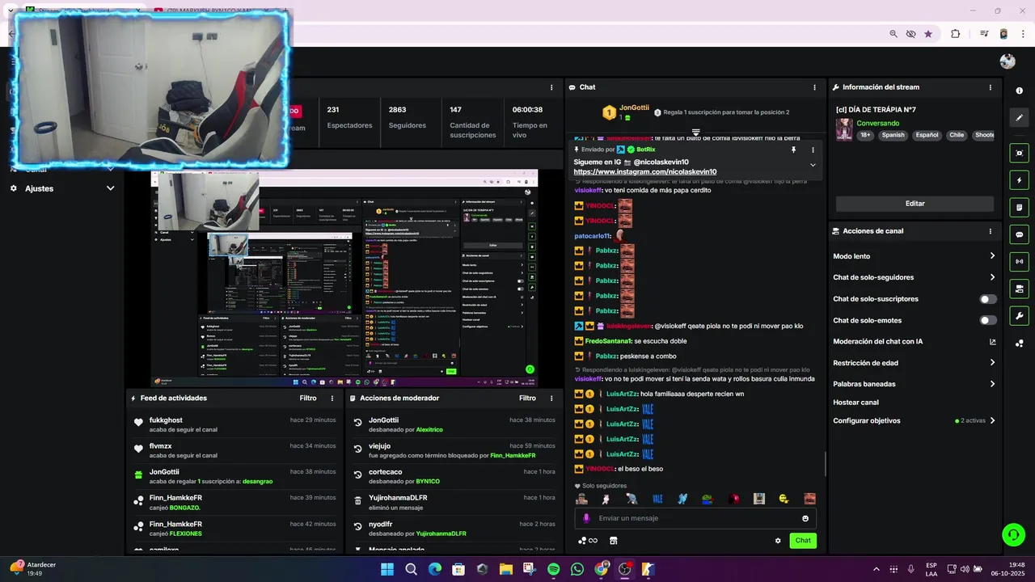Toggle Chat de solo-suscriptores switch
The image size is (1035, 582).
[988, 299]
